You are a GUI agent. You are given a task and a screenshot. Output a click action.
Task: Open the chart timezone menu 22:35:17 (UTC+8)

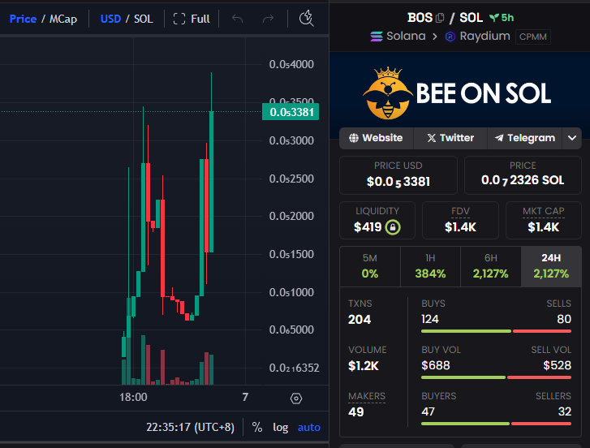pos(190,427)
